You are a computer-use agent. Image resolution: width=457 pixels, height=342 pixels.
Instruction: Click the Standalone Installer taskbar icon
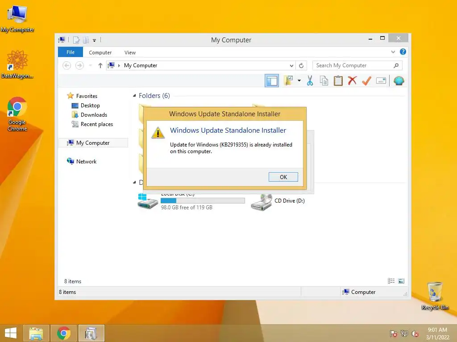click(x=91, y=333)
